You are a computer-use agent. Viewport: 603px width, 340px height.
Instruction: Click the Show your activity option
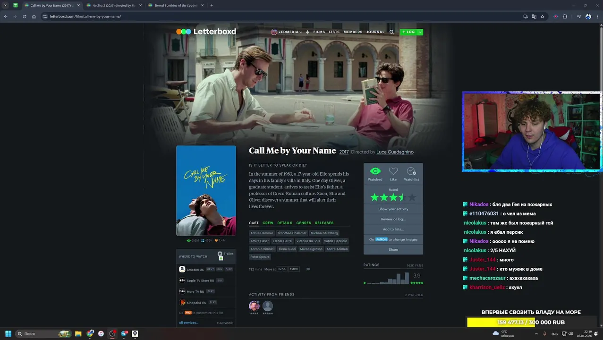coord(393,209)
